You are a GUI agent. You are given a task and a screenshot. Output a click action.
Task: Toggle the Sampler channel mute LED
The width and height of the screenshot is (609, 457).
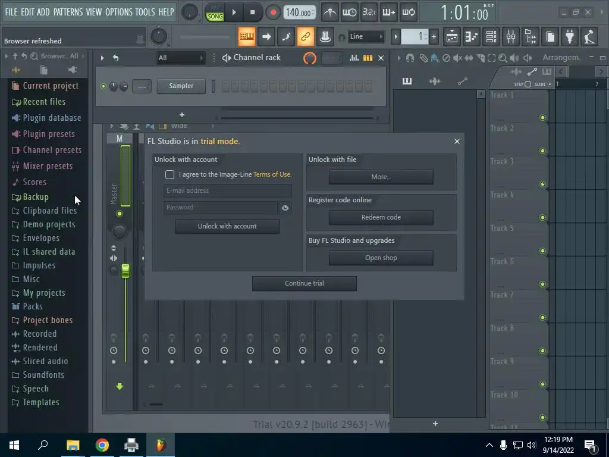pyautogui.click(x=103, y=86)
